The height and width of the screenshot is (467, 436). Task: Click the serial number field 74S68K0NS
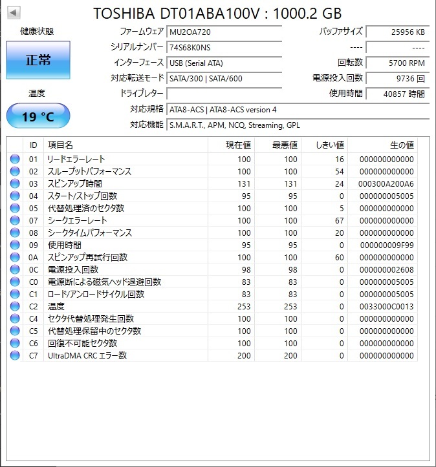point(224,47)
